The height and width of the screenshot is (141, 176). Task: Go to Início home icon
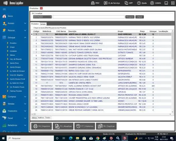coord(4,16)
